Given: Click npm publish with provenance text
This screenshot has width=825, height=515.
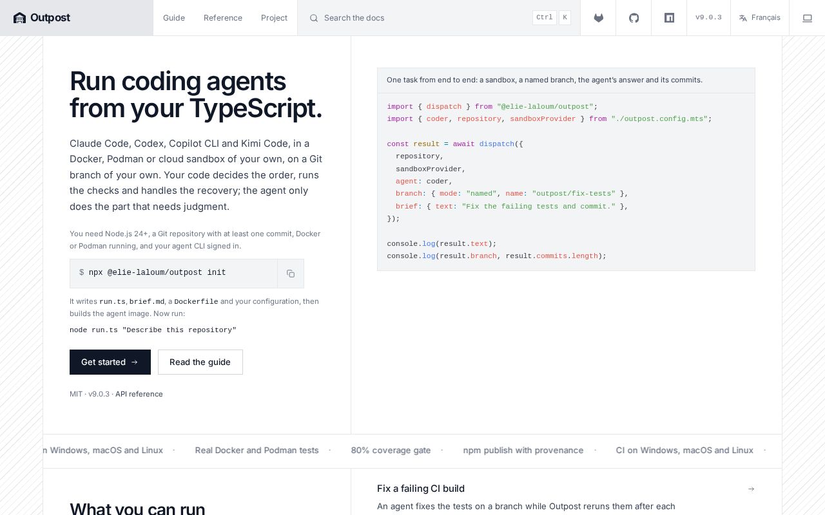Looking at the screenshot, I should pos(523,451).
